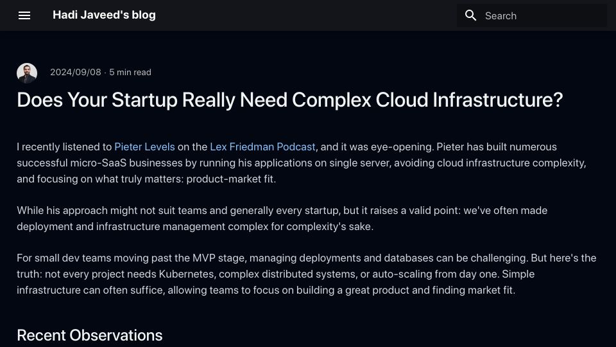Open the author avatar photo
The height and width of the screenshot is (347, 616).
(x=27, y=73)
